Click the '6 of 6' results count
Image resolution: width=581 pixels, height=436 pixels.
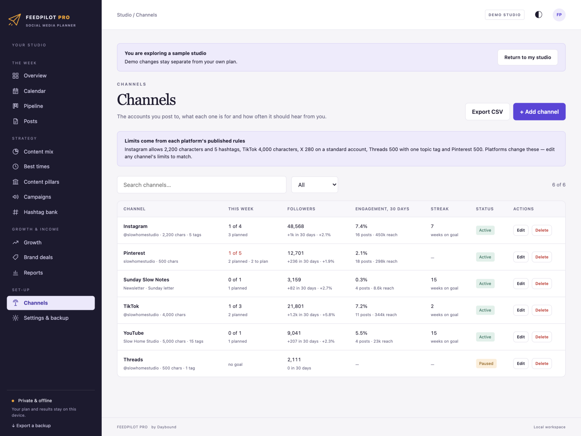click(559, 185)
